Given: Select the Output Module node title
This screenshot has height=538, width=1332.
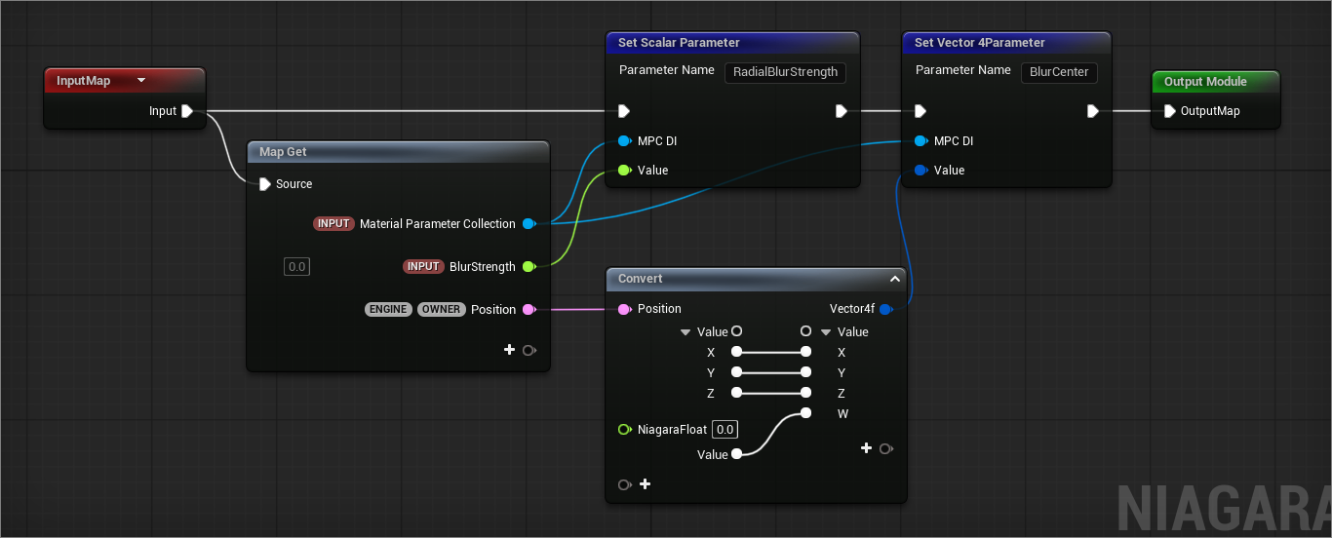Looking at the screenshot, I should coord(1205,82).
